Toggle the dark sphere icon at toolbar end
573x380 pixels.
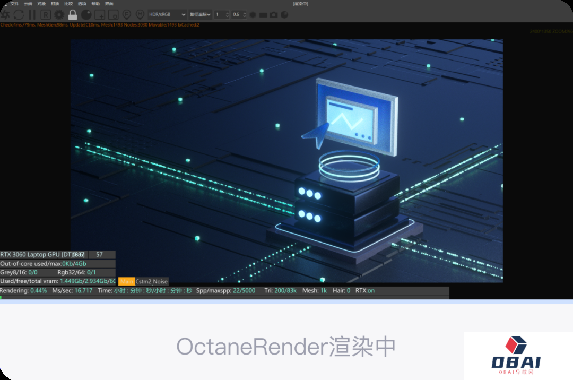tap(284, 15)
